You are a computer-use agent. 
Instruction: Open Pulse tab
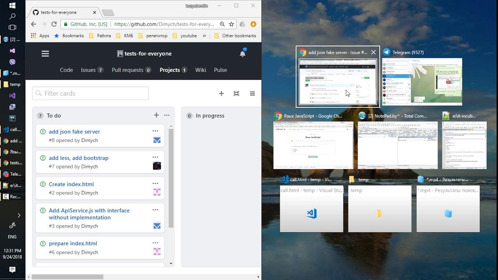coord(221,70)
